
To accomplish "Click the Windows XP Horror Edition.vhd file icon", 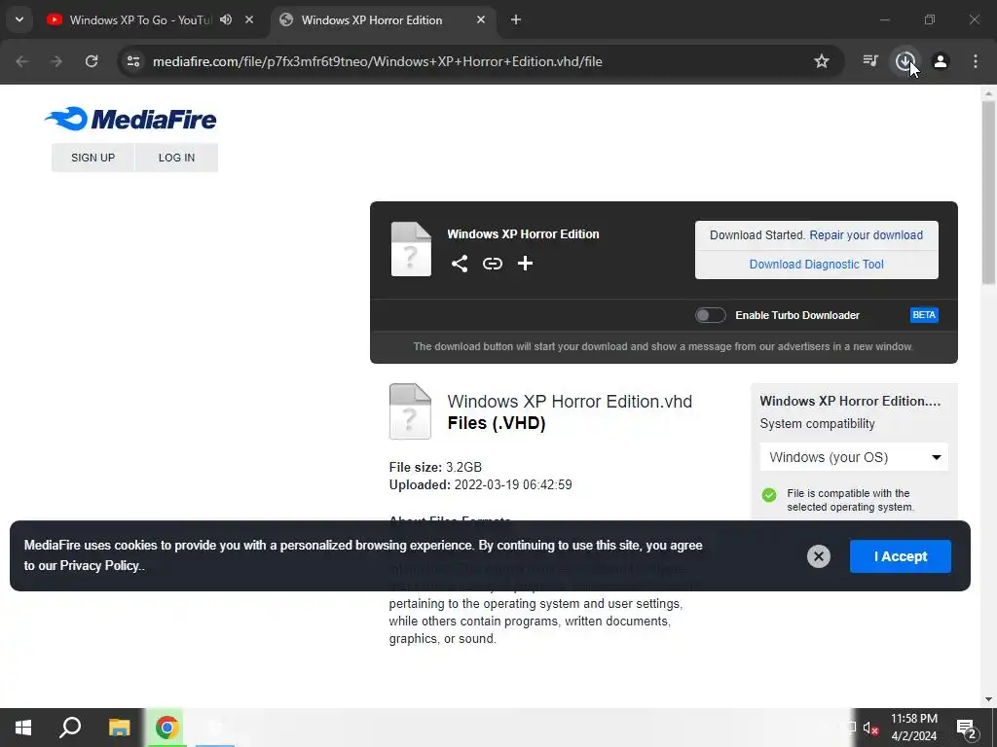I will (410, 411).
